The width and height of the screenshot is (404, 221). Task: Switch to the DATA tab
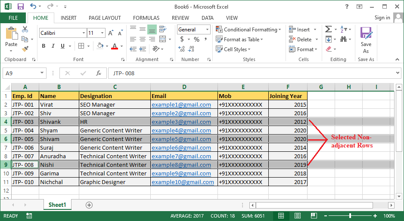coord(208,18)
